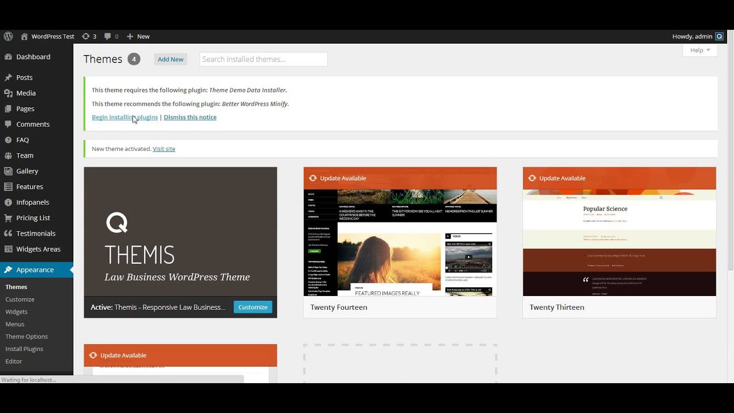Focus the Search installed themes field
734x413 pixels.
click(264, 59)
